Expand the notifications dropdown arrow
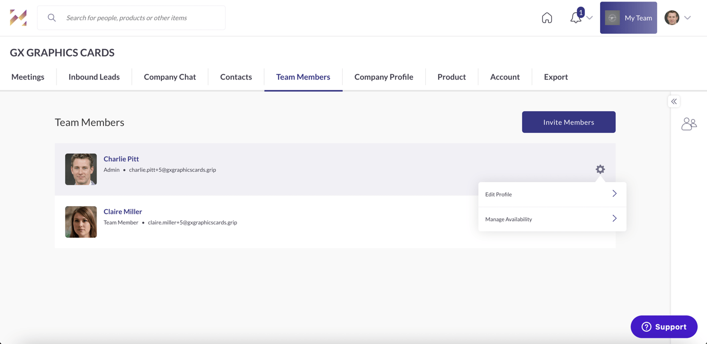Image resolution: width=707 pixels, height=344 pixels. pos(589,18)
